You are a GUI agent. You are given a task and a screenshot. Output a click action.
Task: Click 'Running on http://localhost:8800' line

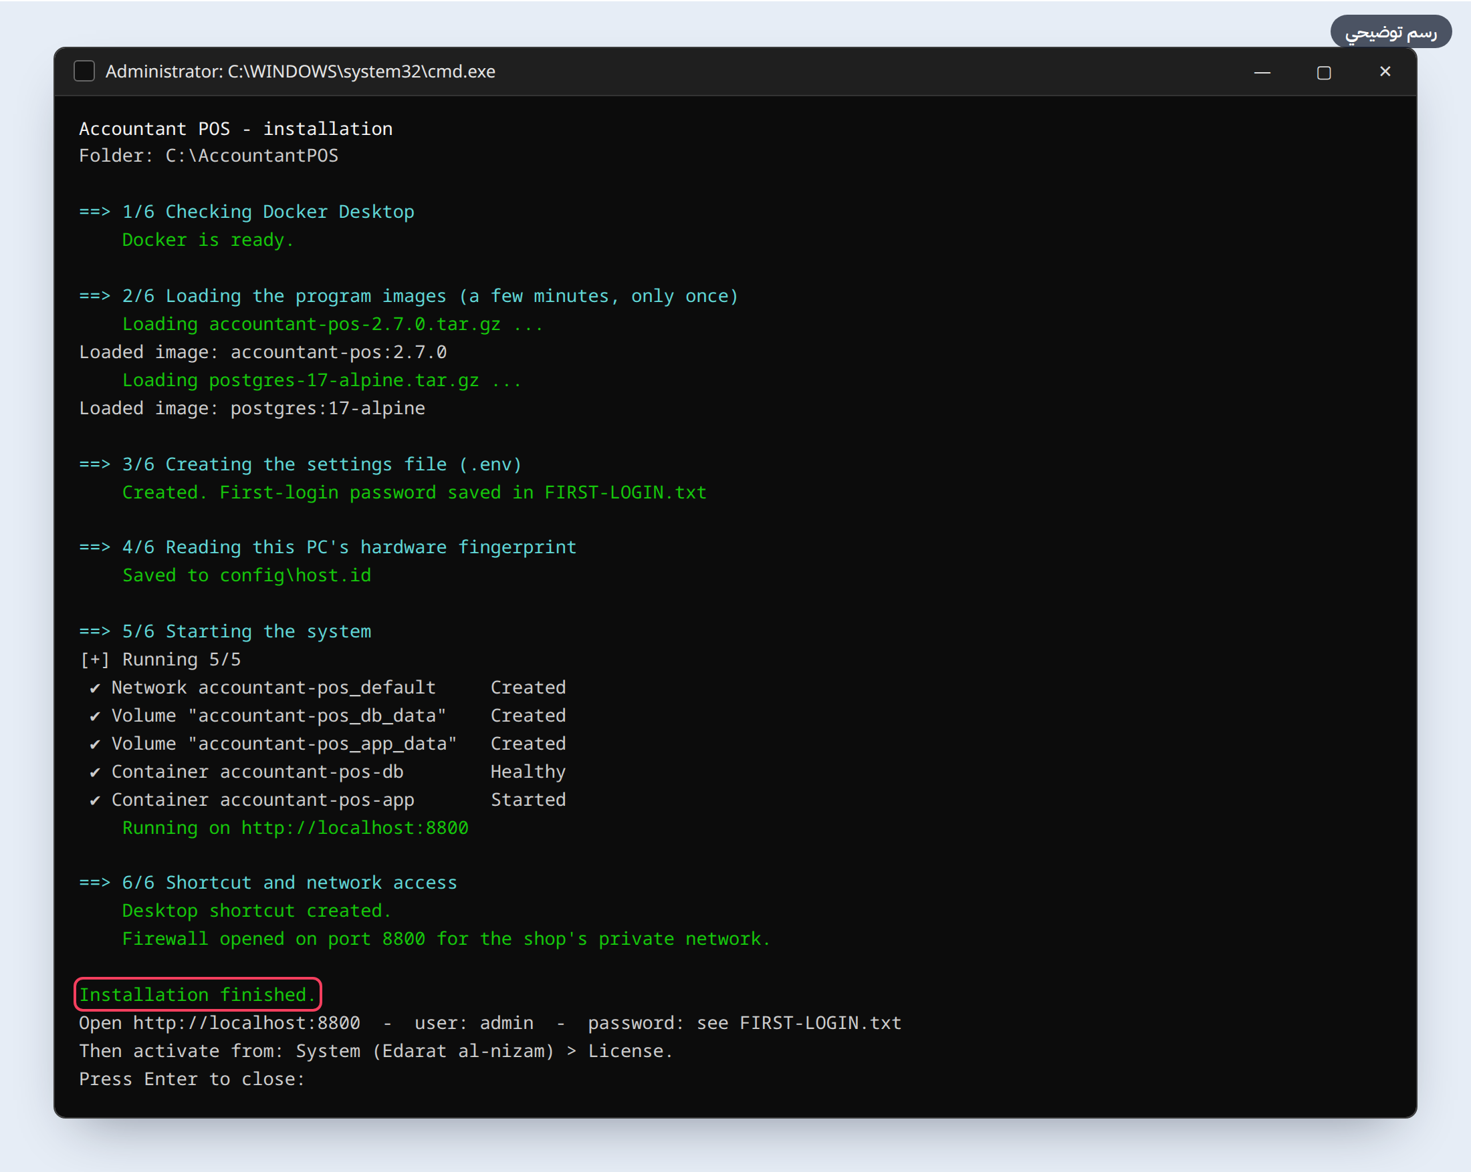click(296, 828)
